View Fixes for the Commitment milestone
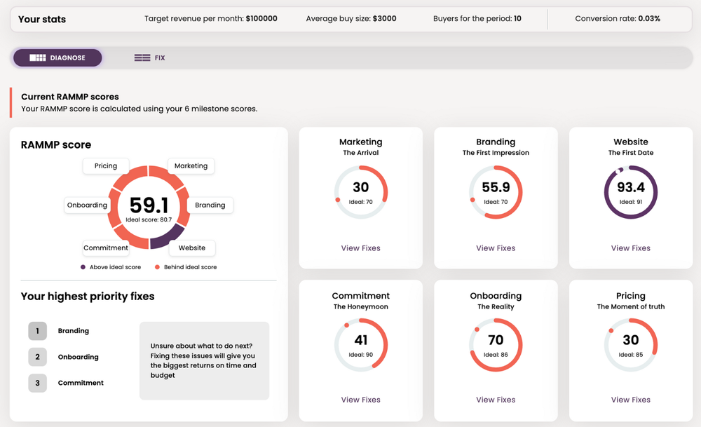Image resolution: width=701 pixels, height=427 pixels. (361, 400)
